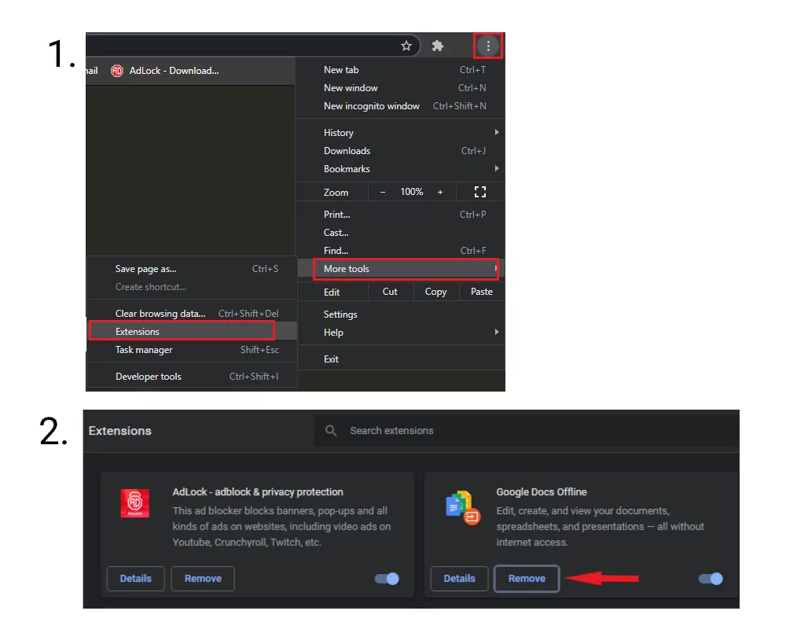Click the bookmark star icon
This screenshot has height=629, width=786.
tap(406, 46)
